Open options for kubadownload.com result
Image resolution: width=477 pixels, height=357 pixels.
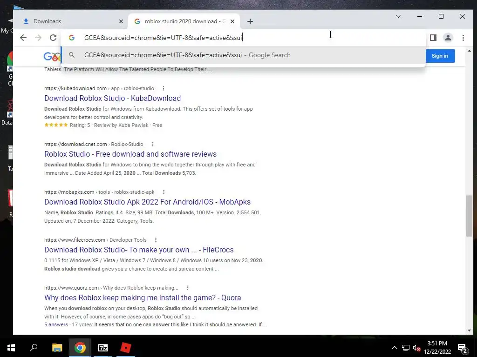coord(164,88)
